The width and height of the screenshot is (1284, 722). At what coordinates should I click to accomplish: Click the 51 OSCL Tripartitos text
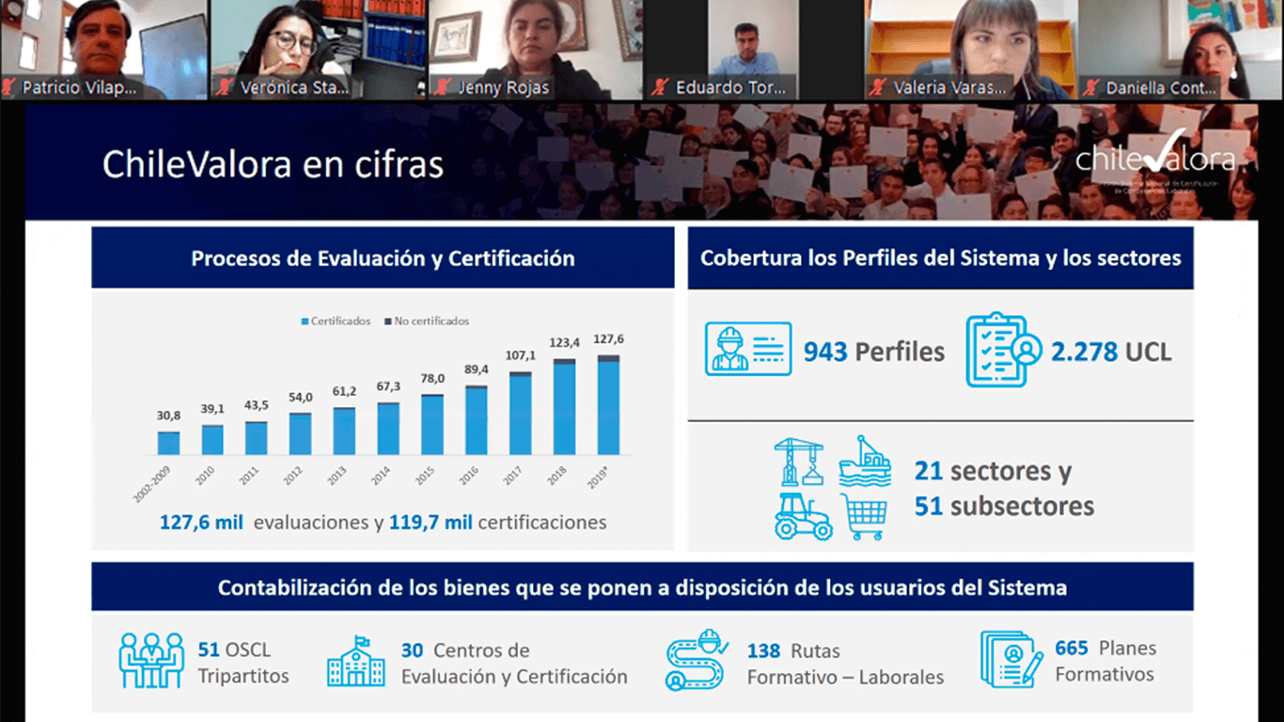[243, 663]
